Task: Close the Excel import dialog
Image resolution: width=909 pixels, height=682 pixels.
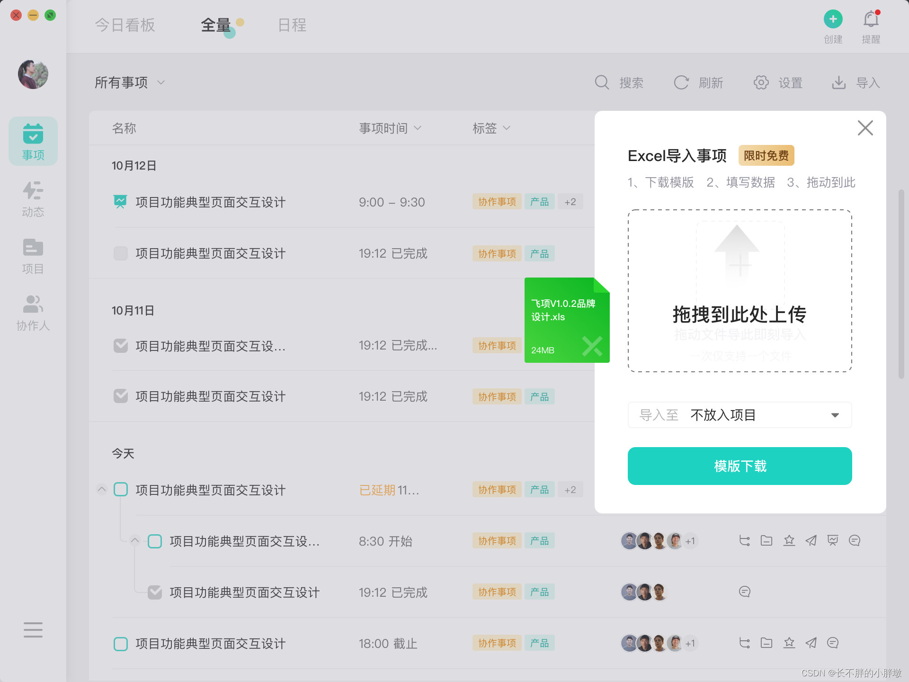Action: tap(865, 128)
